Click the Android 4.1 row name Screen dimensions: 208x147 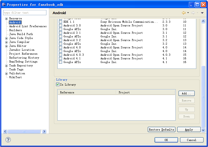pos(72,58)
